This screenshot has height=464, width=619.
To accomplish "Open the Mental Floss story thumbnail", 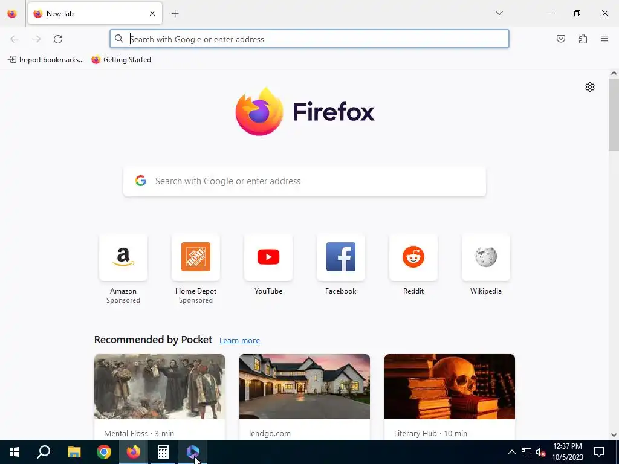I will pyautogui.click(x=160, y=387).
